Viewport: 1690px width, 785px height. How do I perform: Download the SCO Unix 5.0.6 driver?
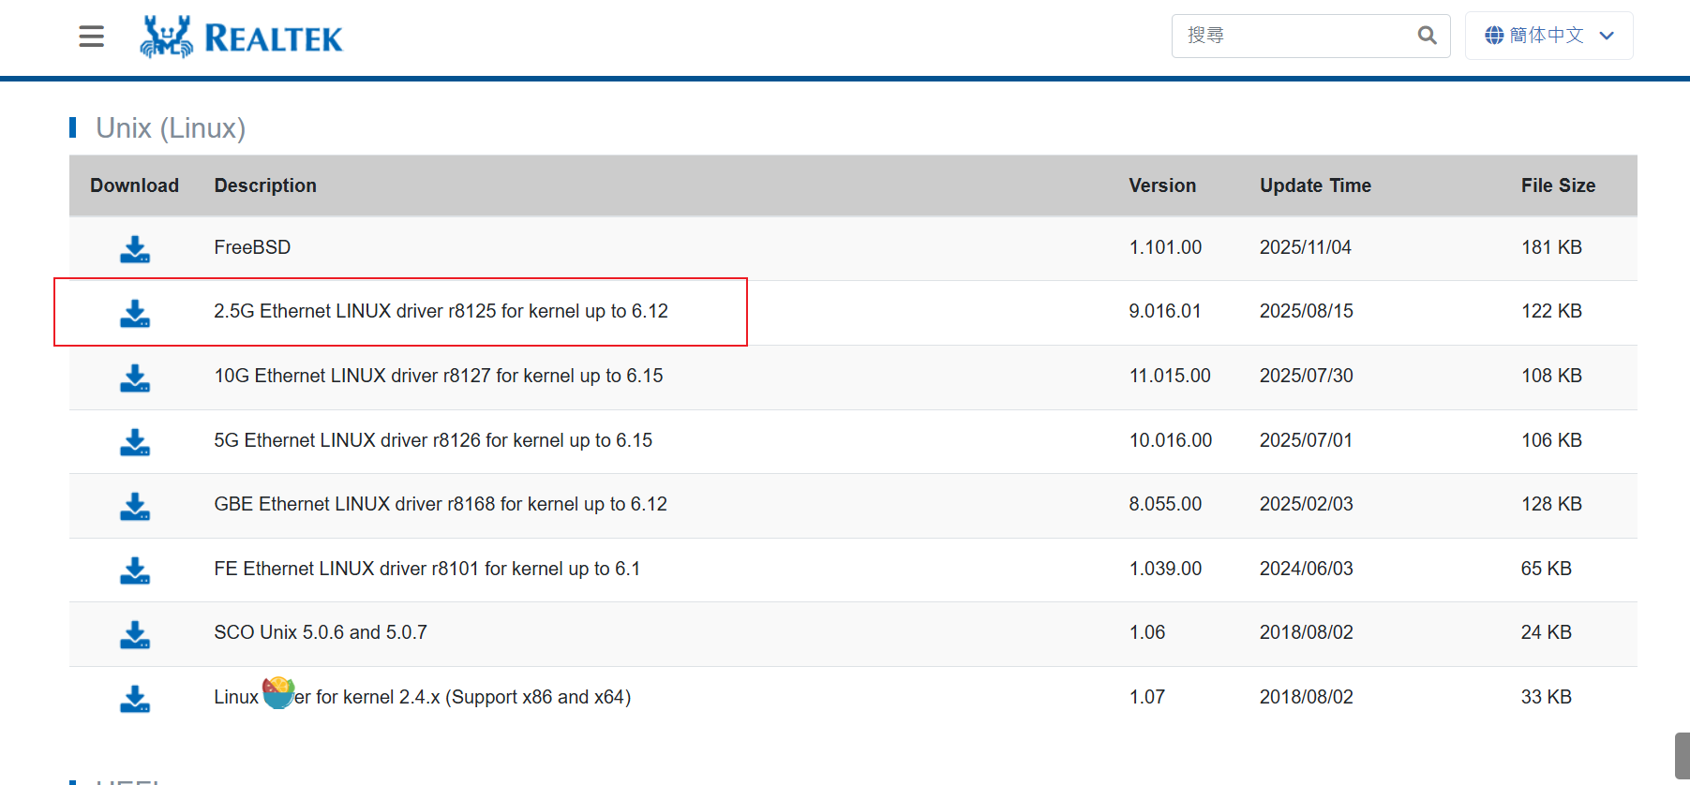click(x=135, y=634)
